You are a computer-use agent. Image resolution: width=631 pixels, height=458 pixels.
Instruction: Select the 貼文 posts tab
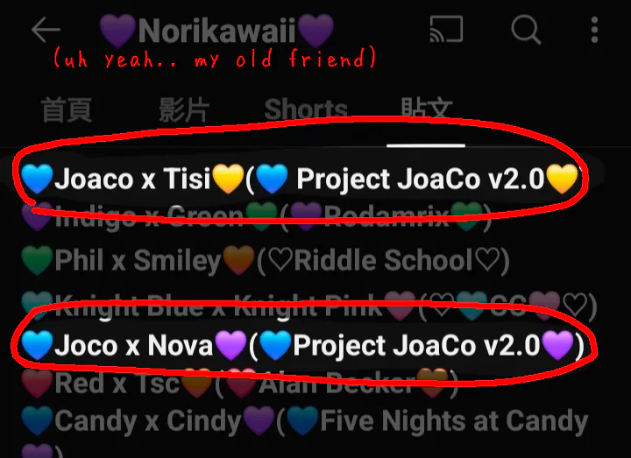point(427,109)
